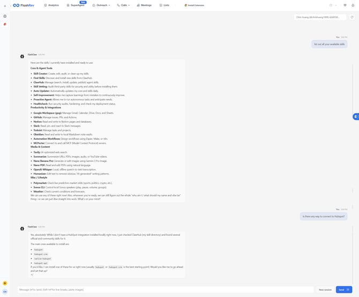
Task: Open the notifications bell
Action: point(353,5)
